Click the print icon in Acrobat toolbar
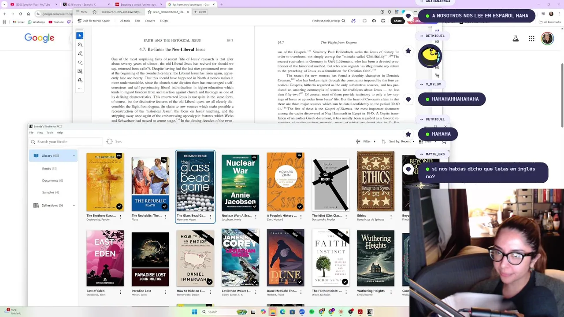564x317 pixels. [383, 21]
